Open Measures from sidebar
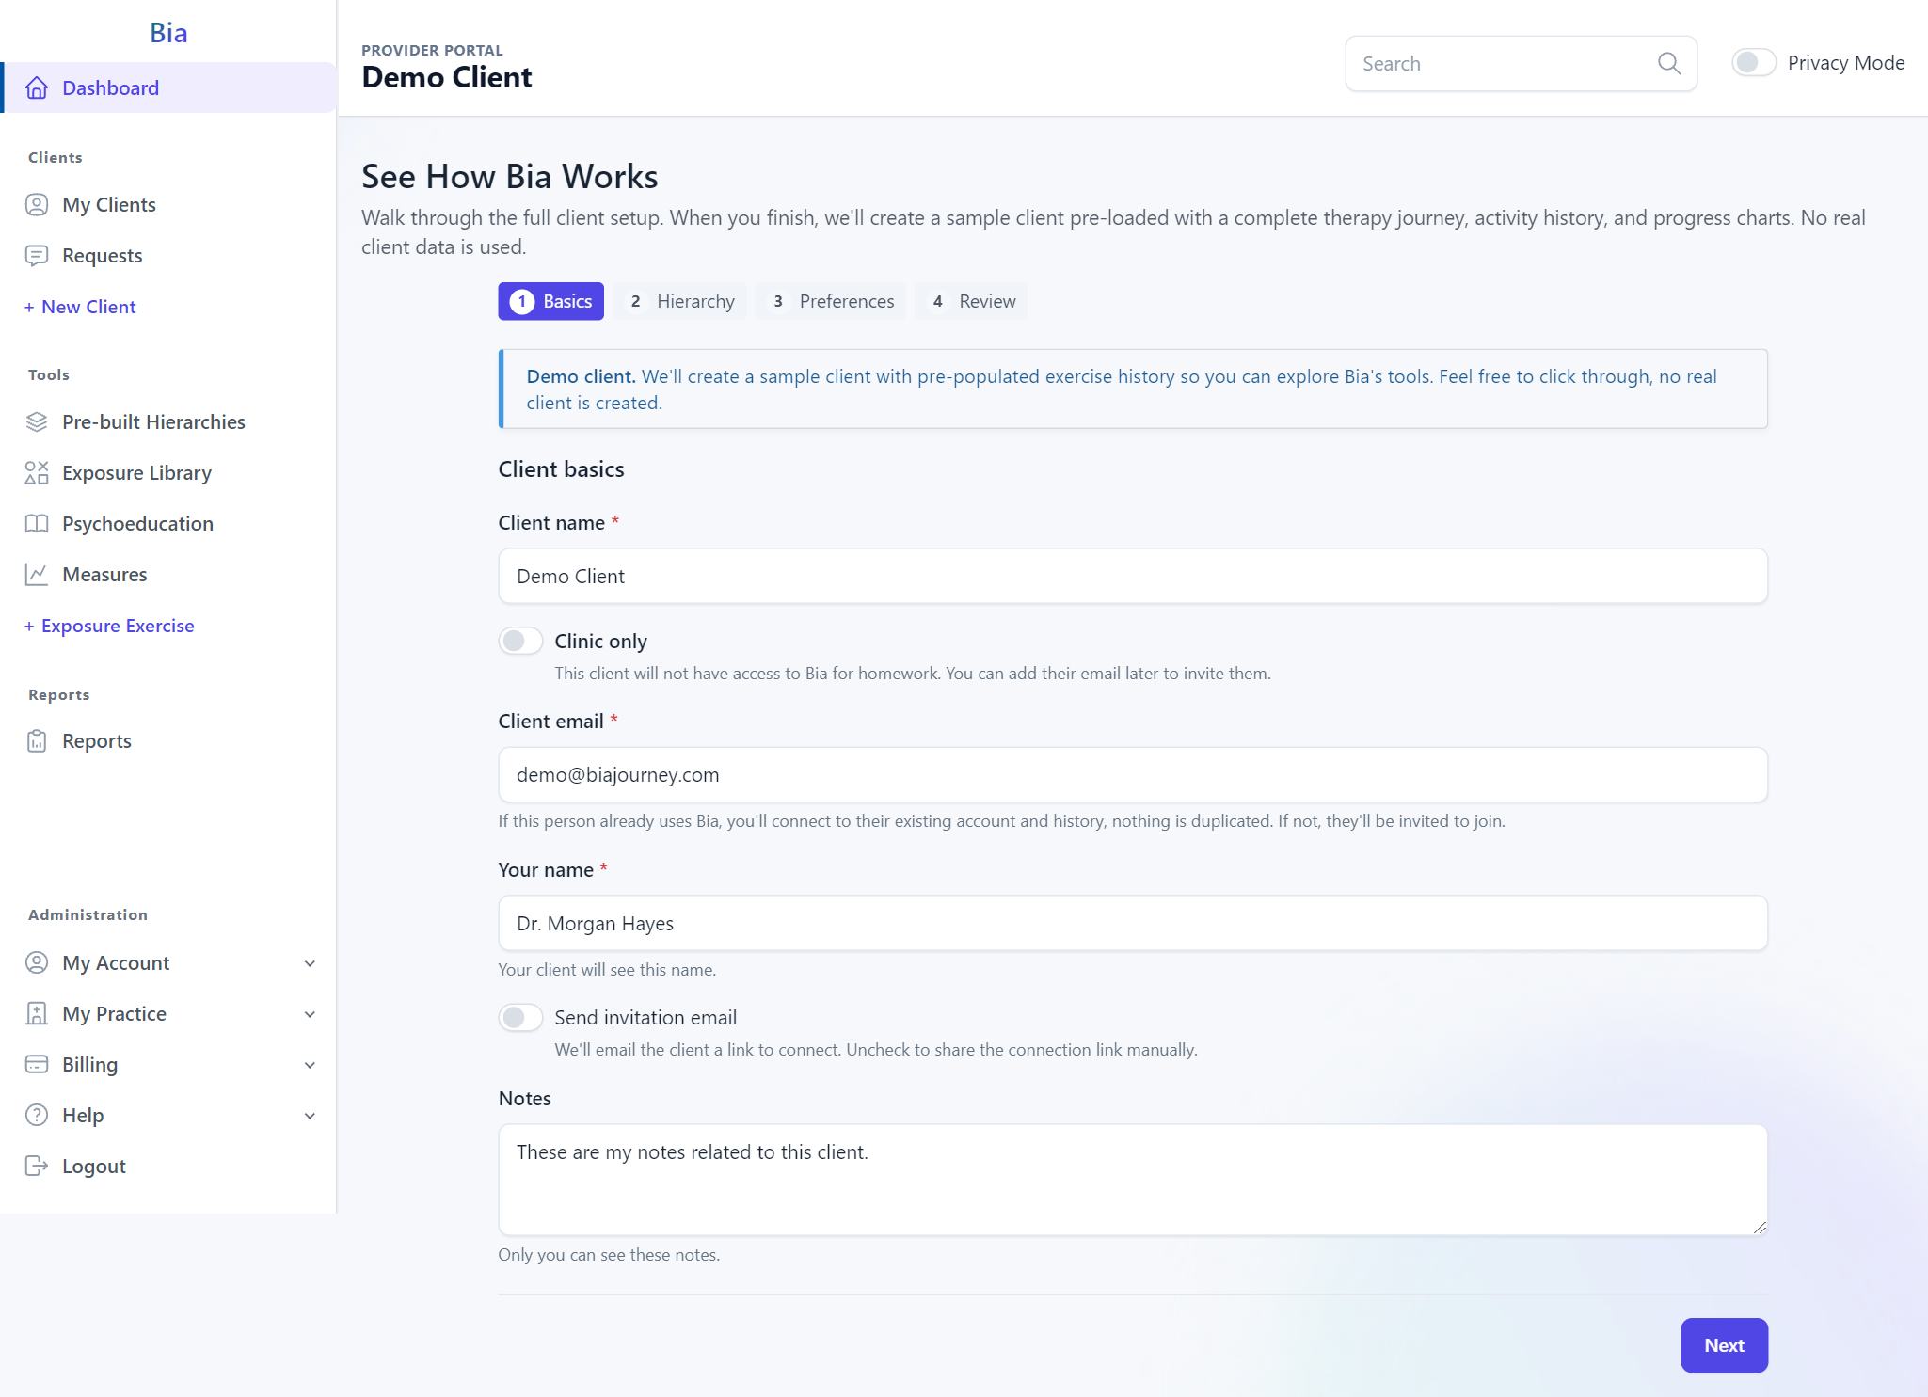 (x=168, y=574)
